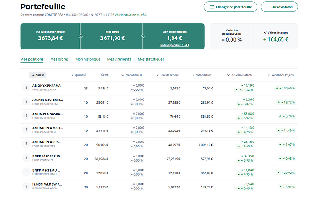This screenshot has width=315, height=204.
Task: Go to the Mes statistiques tab
Action: pos(151,59)
